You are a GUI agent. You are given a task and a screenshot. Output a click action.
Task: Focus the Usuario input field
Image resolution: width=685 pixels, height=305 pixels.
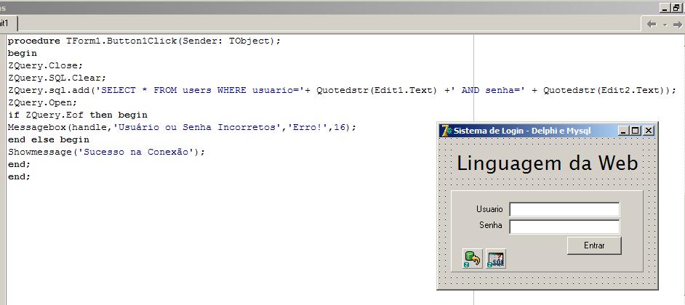(x=564, y=209)
